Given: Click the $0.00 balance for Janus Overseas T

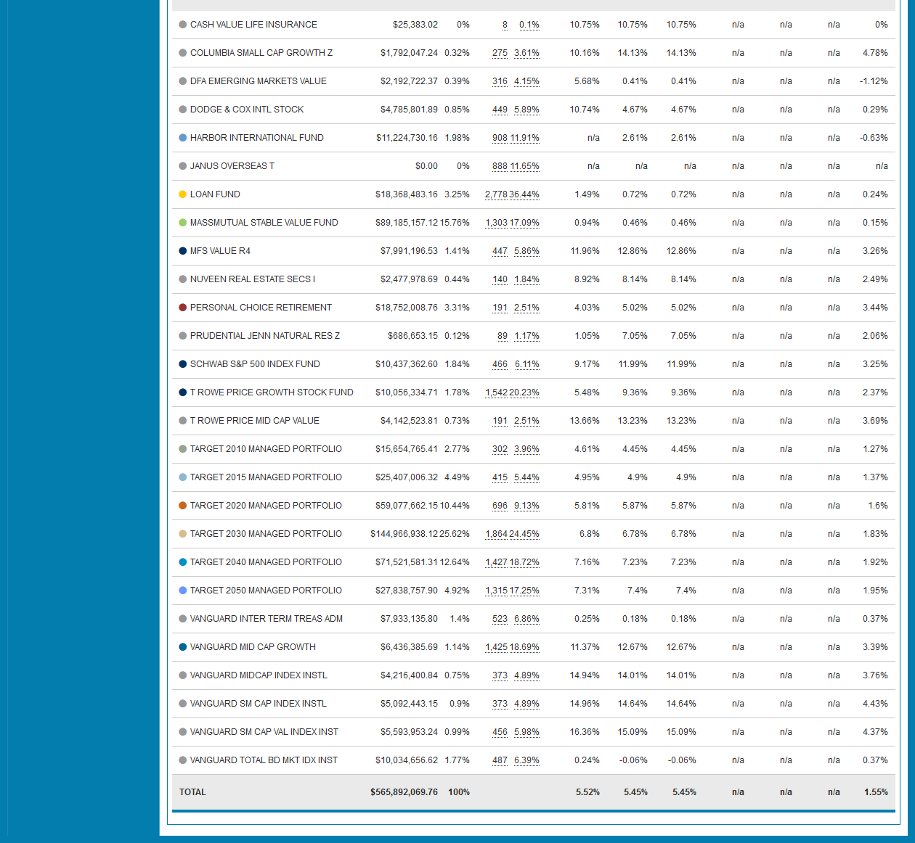Looking at the screenshot, I should tap(426, 166).
